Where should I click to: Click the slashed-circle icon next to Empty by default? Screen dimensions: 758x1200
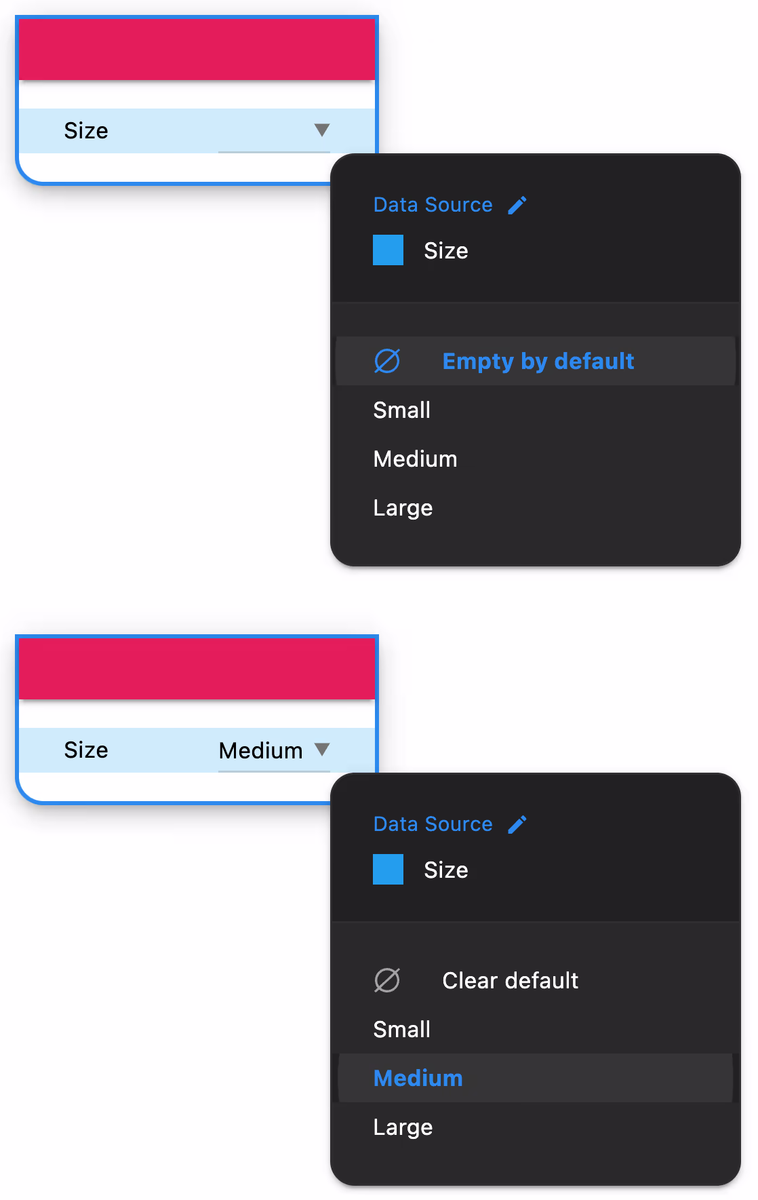click(386, 361)
